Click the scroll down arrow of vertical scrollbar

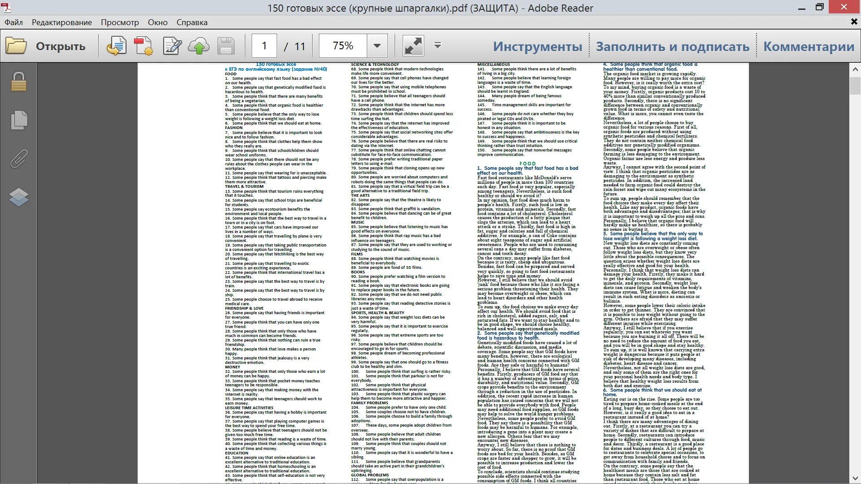[855, 478]
